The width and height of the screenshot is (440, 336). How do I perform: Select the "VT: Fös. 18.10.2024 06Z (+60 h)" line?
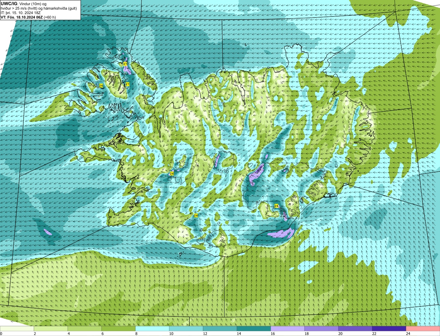pos(28,17)
